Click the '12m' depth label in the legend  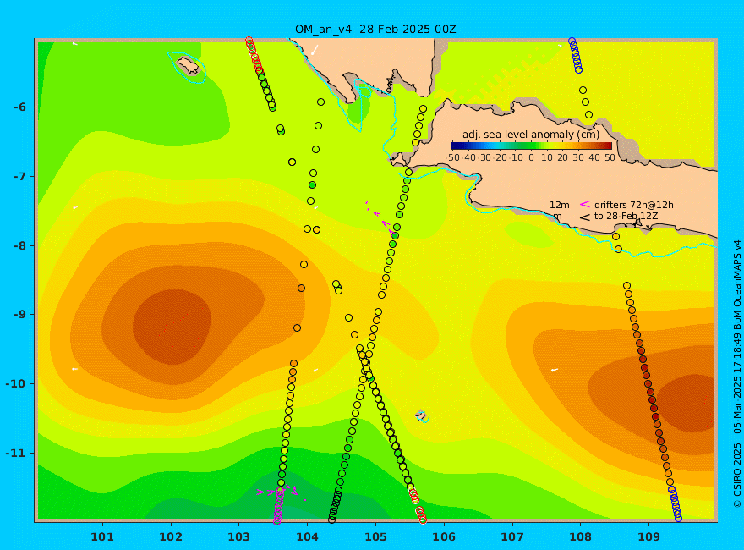pyautogui.click(x=560, y=205)
